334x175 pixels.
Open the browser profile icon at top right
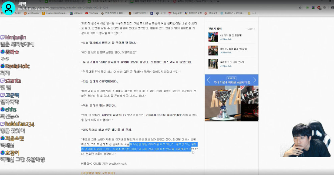(x=332, y=8)
